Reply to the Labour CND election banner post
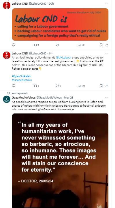This screenshot has width=115, height=208. click(x=14, y=45)
